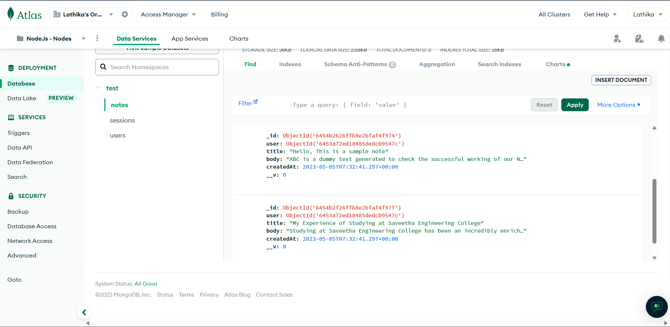
Task: Expand More Options for the query
Action: (619, 105)
